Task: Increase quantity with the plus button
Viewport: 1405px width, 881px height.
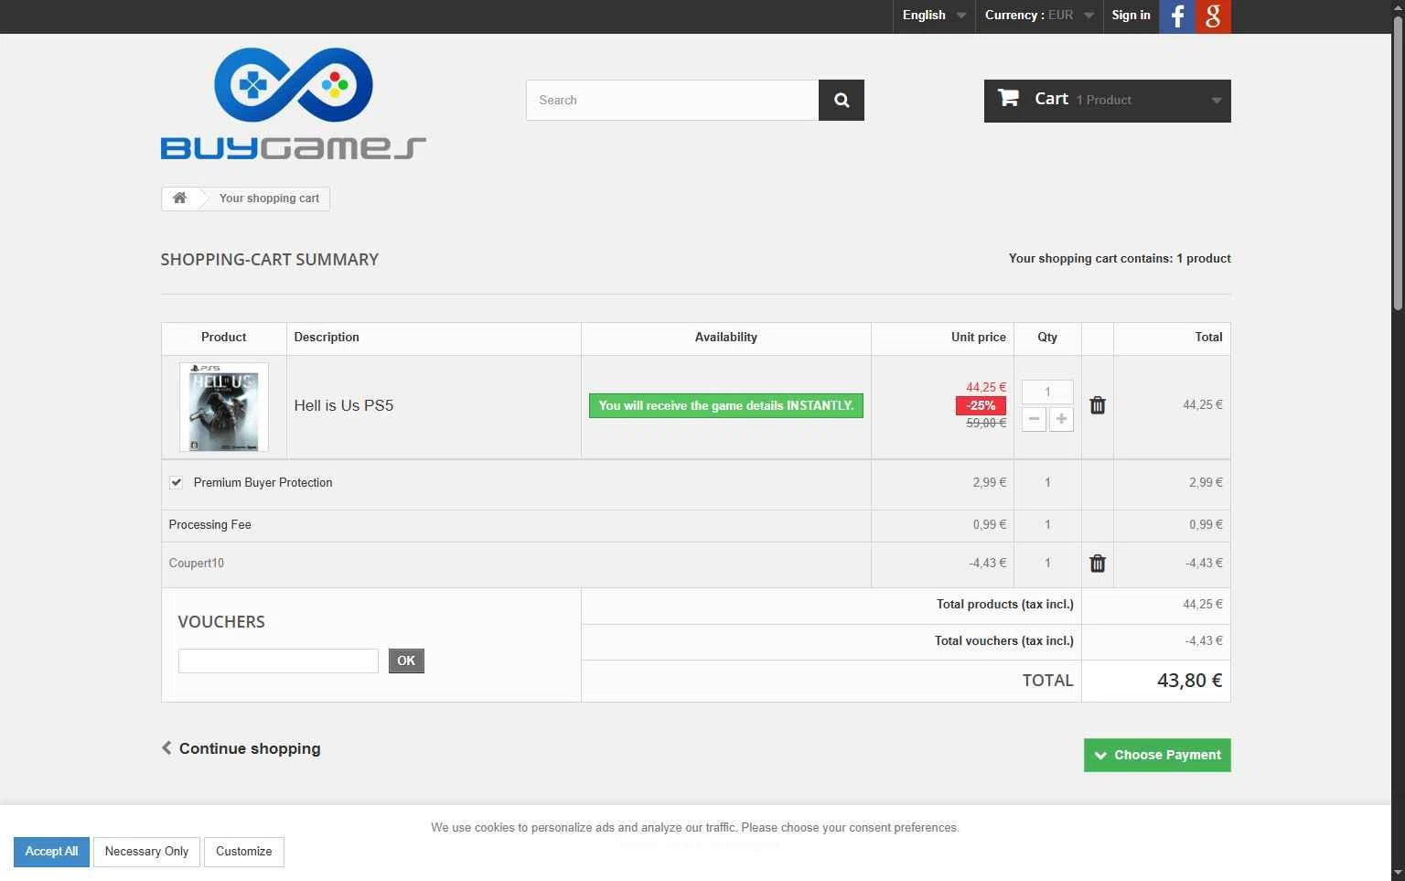Action: coord(1061,419)
